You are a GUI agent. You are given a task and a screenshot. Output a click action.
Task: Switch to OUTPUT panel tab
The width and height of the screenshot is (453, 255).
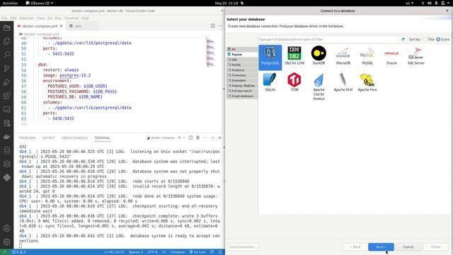click(x=49, y=138)
